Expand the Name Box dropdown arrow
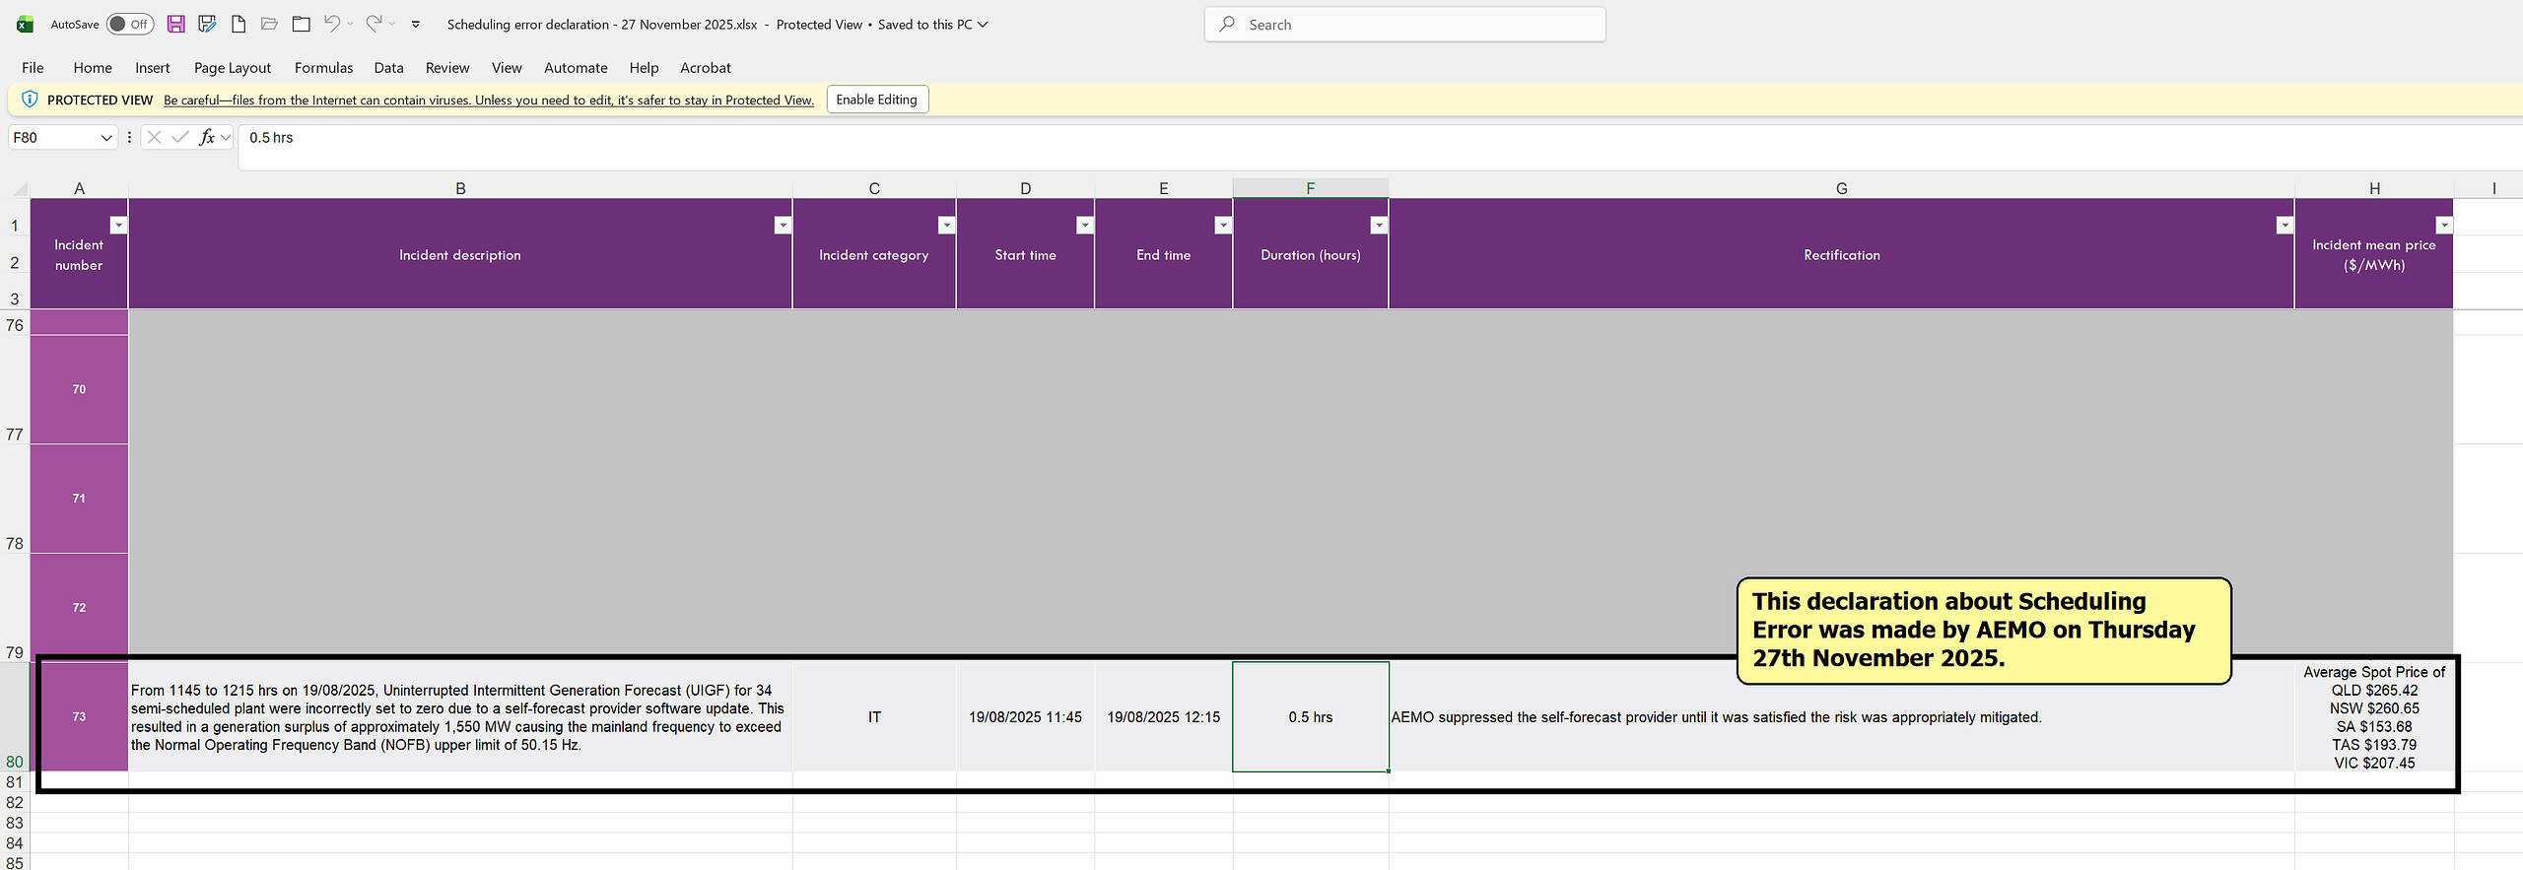Viewport: 2523px width, 870px height. pos(106,138)
